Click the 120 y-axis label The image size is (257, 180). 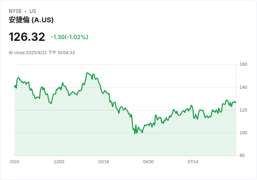(243, 110)
